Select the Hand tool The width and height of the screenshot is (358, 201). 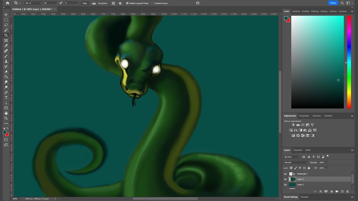6,113
